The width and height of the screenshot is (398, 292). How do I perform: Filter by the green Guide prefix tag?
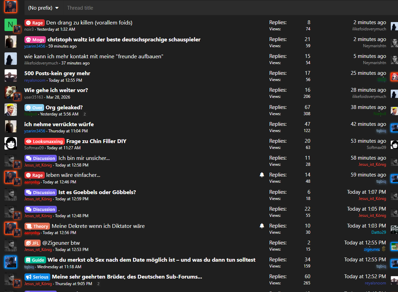click(35, 260)
